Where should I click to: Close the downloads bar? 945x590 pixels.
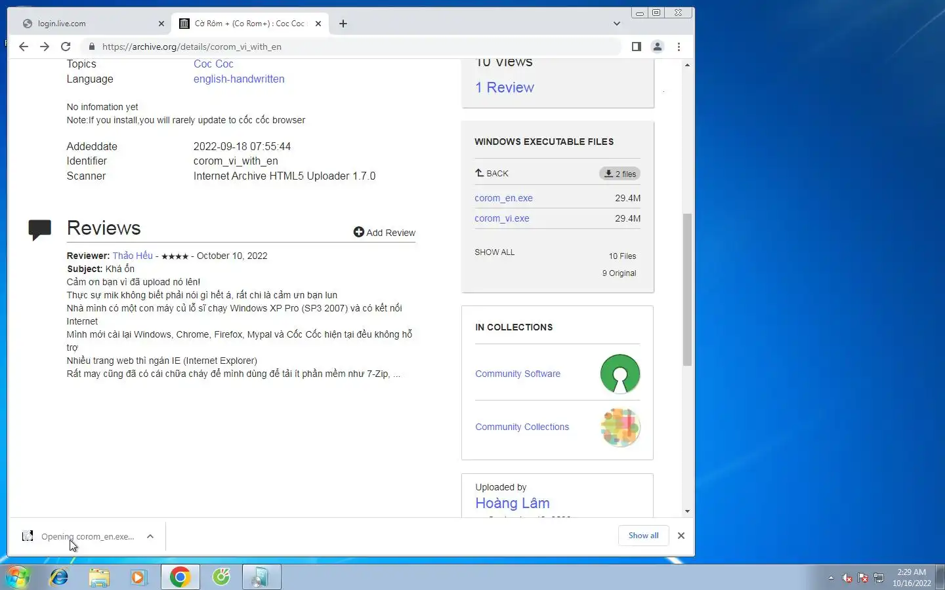[681, 536]
